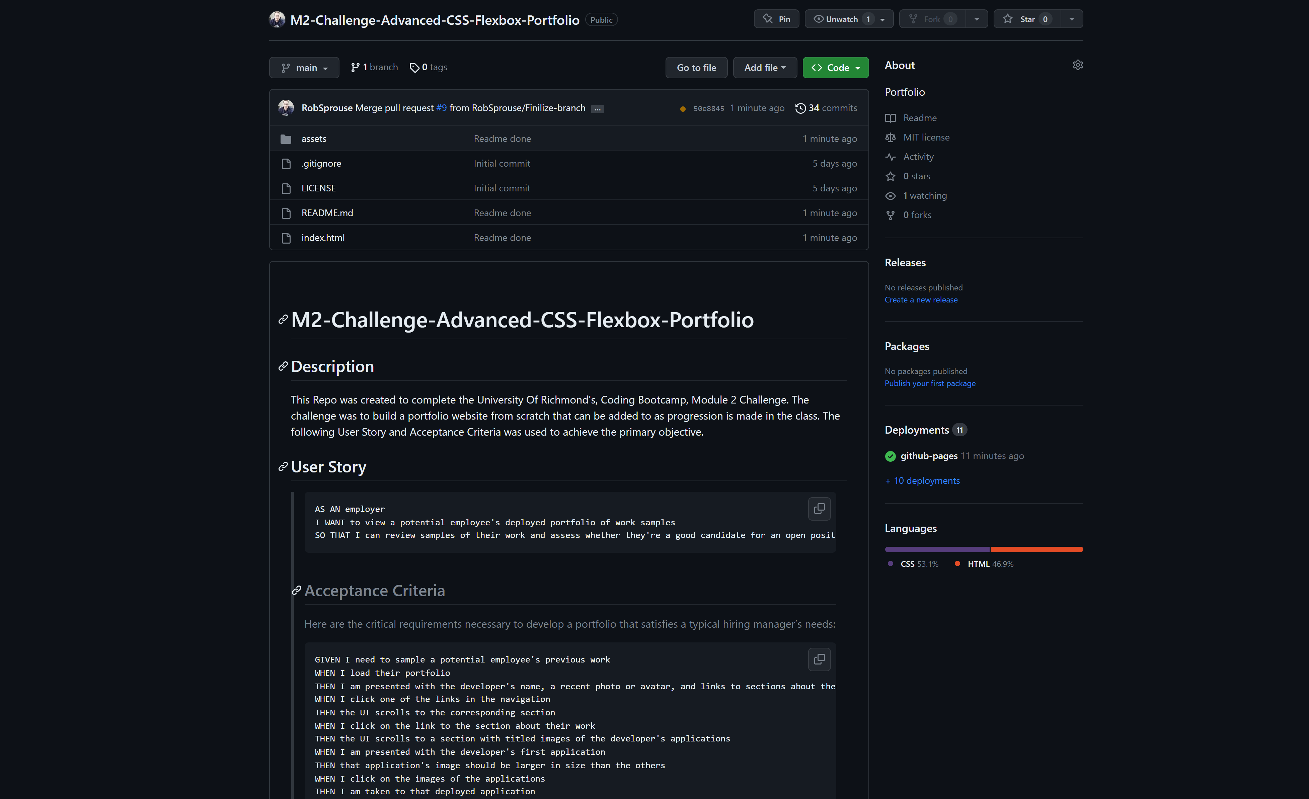Viewport: 1309px width, 799px height.
Task: Click the README.md file icon
Action: coord(286,213)
